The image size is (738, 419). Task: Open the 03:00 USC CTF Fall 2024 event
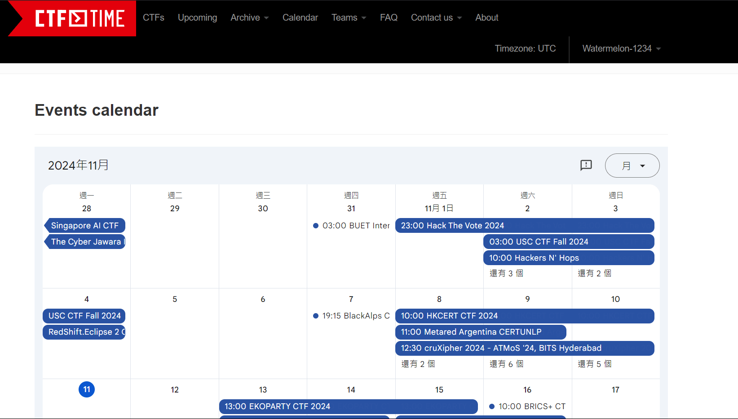pos(569,242)
